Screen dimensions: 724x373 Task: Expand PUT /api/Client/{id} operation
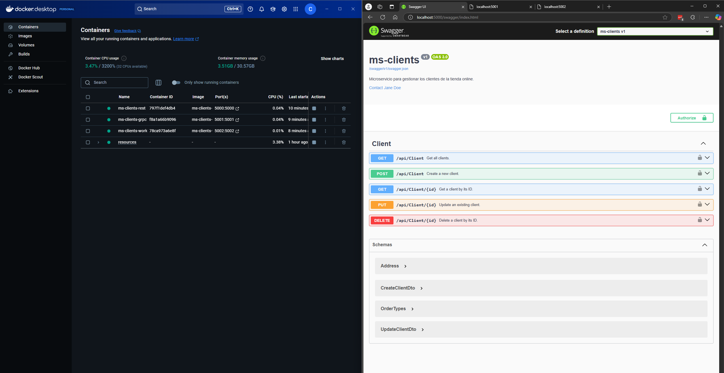tap(541, 205)
